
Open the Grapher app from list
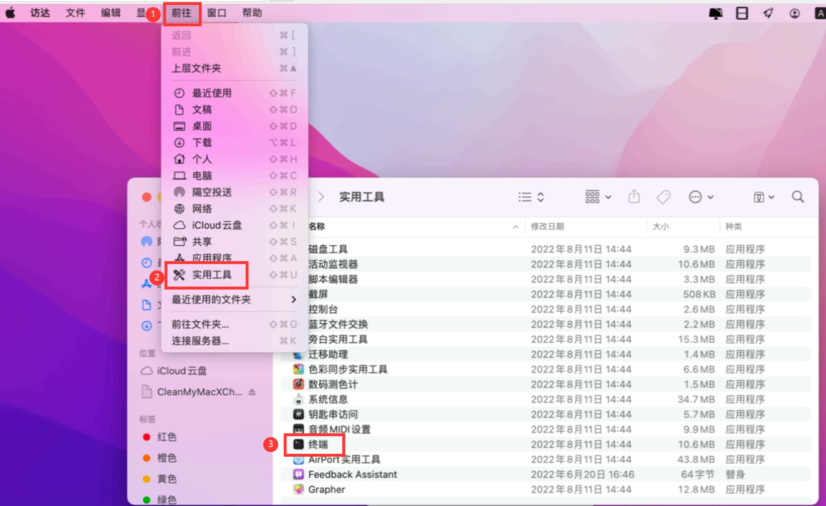(326, 489)
